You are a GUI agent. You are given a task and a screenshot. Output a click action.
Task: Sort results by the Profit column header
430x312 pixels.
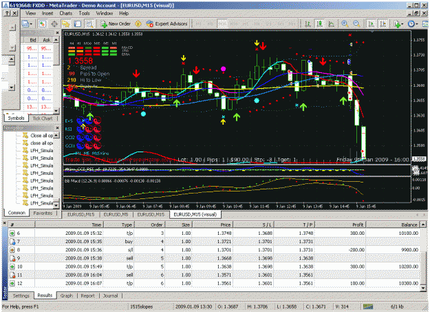[340, 225]
